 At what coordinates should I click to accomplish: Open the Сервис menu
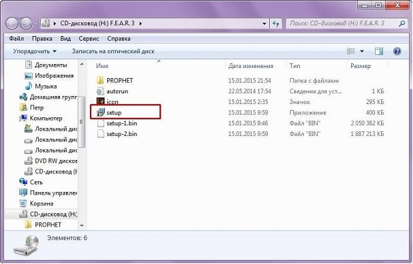coord(89,39)
